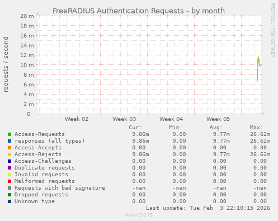Click the Access-Requests green legend swatch
The height and width of the screenshot is (221, 278).
[x=10, y=134]
